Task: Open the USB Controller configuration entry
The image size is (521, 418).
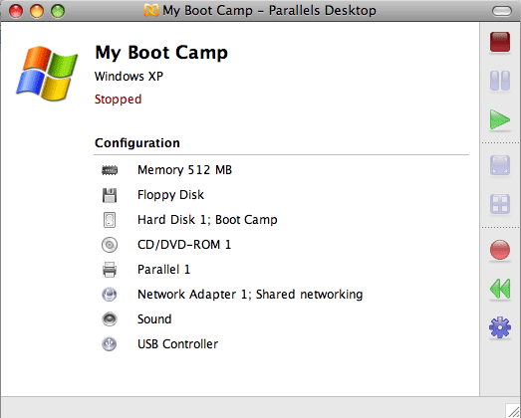Action: tap(177, 344)
